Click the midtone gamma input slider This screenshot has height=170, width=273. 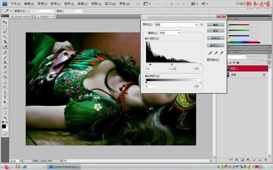click(172, 64)
